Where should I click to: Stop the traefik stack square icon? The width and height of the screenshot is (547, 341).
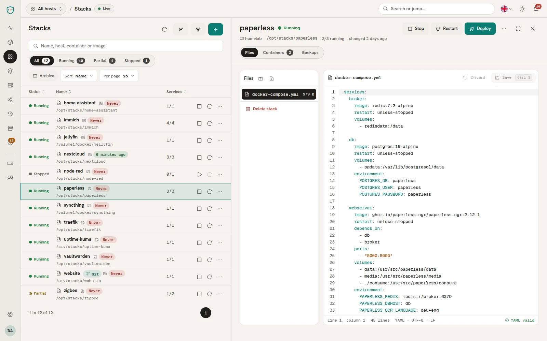tap(199, 226)
